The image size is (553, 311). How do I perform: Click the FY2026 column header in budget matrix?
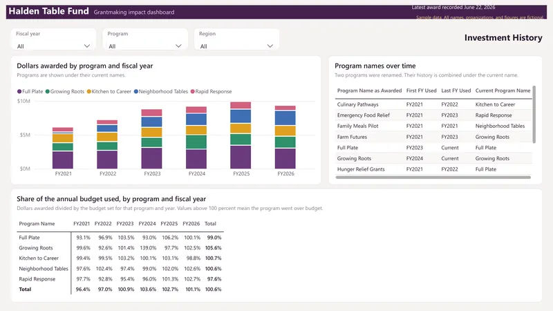coord(191,223)
